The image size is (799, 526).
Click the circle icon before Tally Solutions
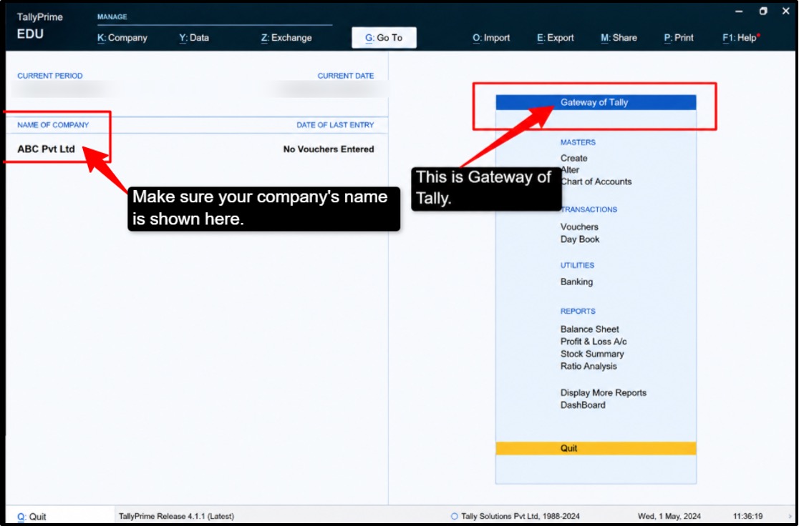click(x=454, y=516)
